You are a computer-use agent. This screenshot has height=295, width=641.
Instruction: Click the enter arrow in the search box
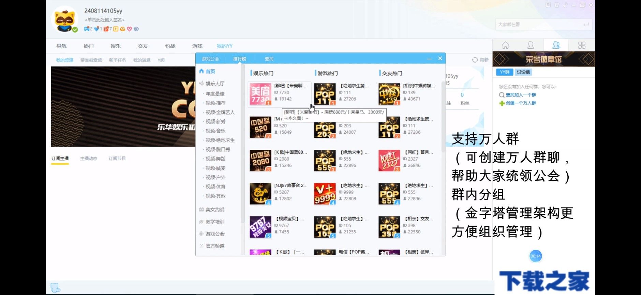pyautogui.click(x=586, y=24)
